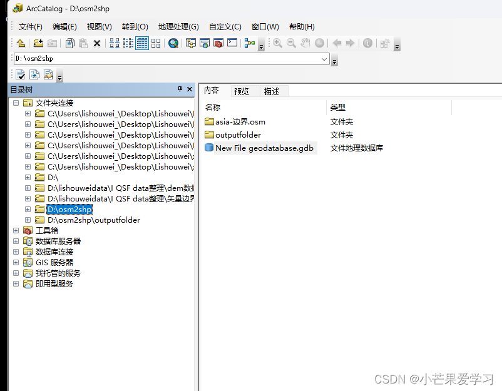Screen dimensions: 502x391
Task: Open the 转到(O) menu
Action: point(135,26)
